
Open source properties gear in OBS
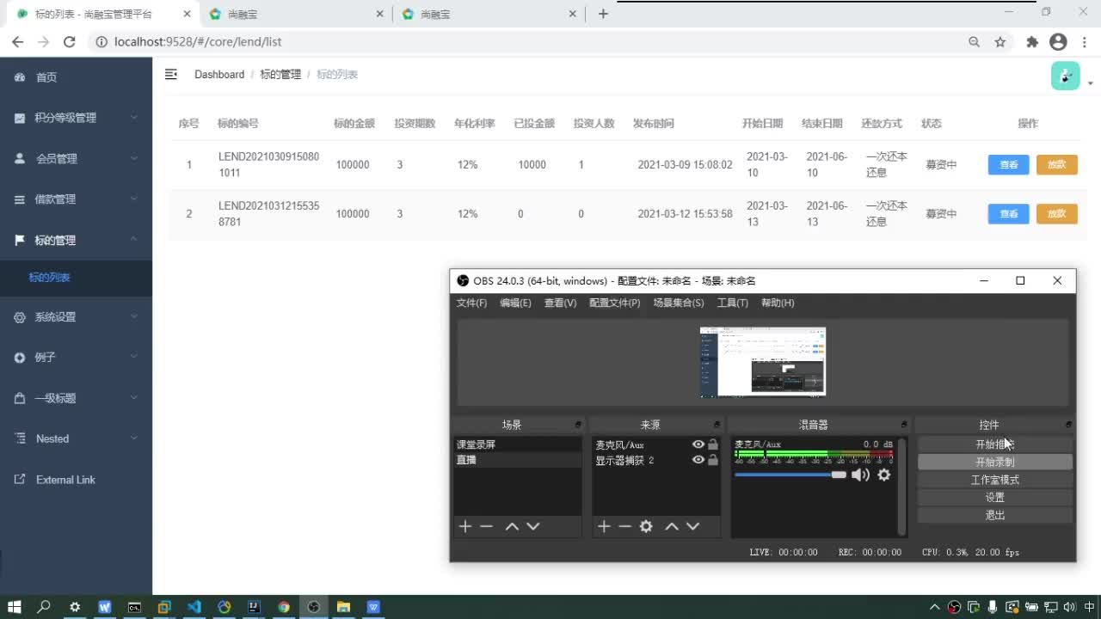point(646,526)
